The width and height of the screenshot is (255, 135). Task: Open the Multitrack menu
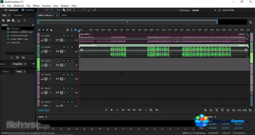(x=19, y=6)
